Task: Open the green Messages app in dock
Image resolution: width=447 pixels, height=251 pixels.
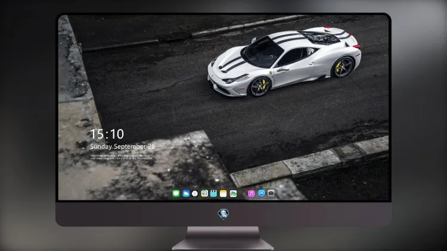Action: click(176, 193)
